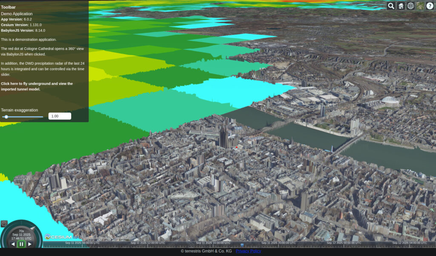
Task: Click the Cesium ion logo
Action: click(58, 237)
